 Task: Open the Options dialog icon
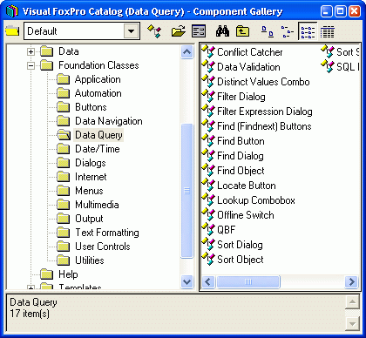coord(199,31)
